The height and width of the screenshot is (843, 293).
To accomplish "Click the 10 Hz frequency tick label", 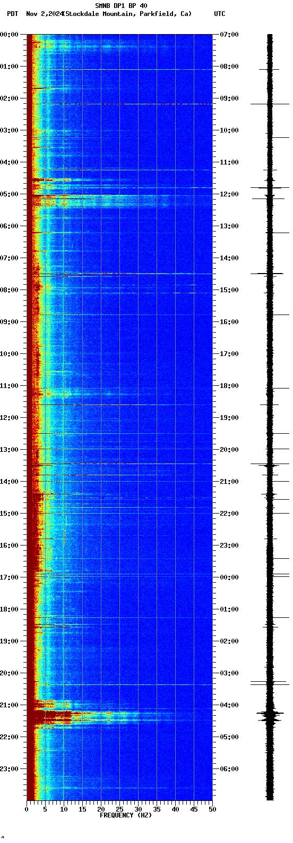I will (x=64, y=809).
